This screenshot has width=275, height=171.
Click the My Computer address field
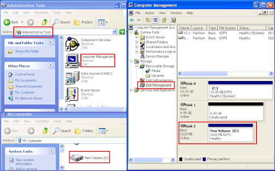(71, 141)
